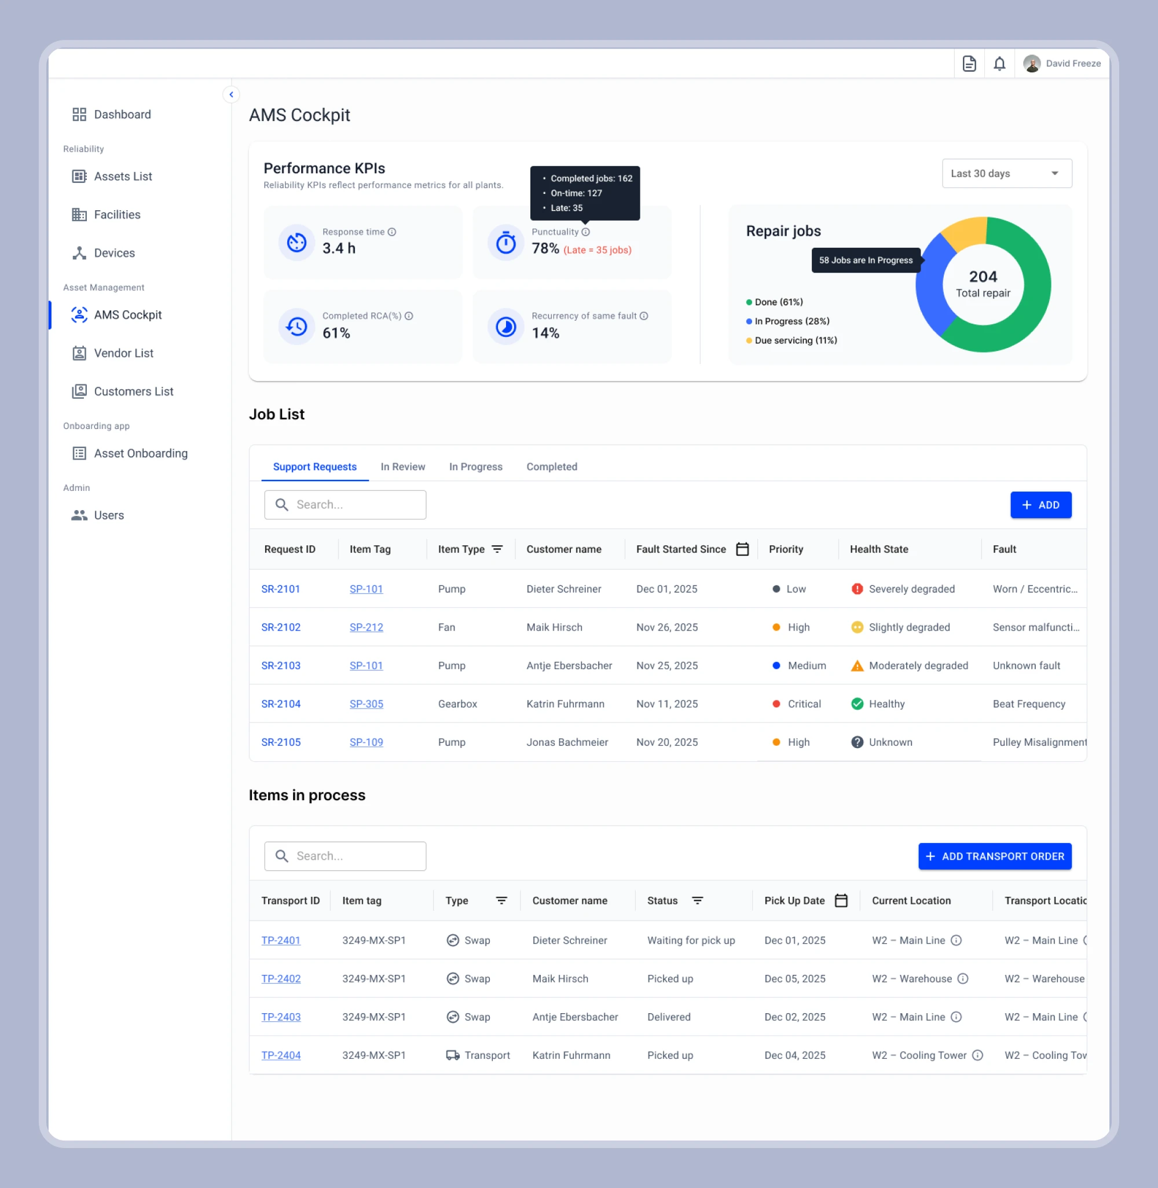
Task: Click info icon beside Response time
Action: [x=393, y=232]
